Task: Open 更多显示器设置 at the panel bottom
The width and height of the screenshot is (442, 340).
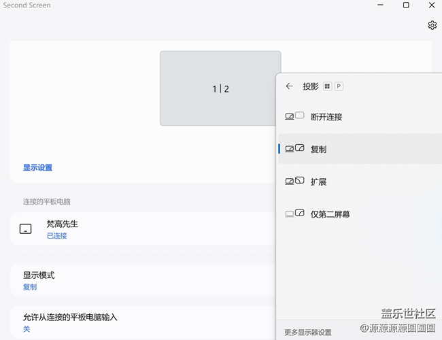Action: tap(307, 333)
